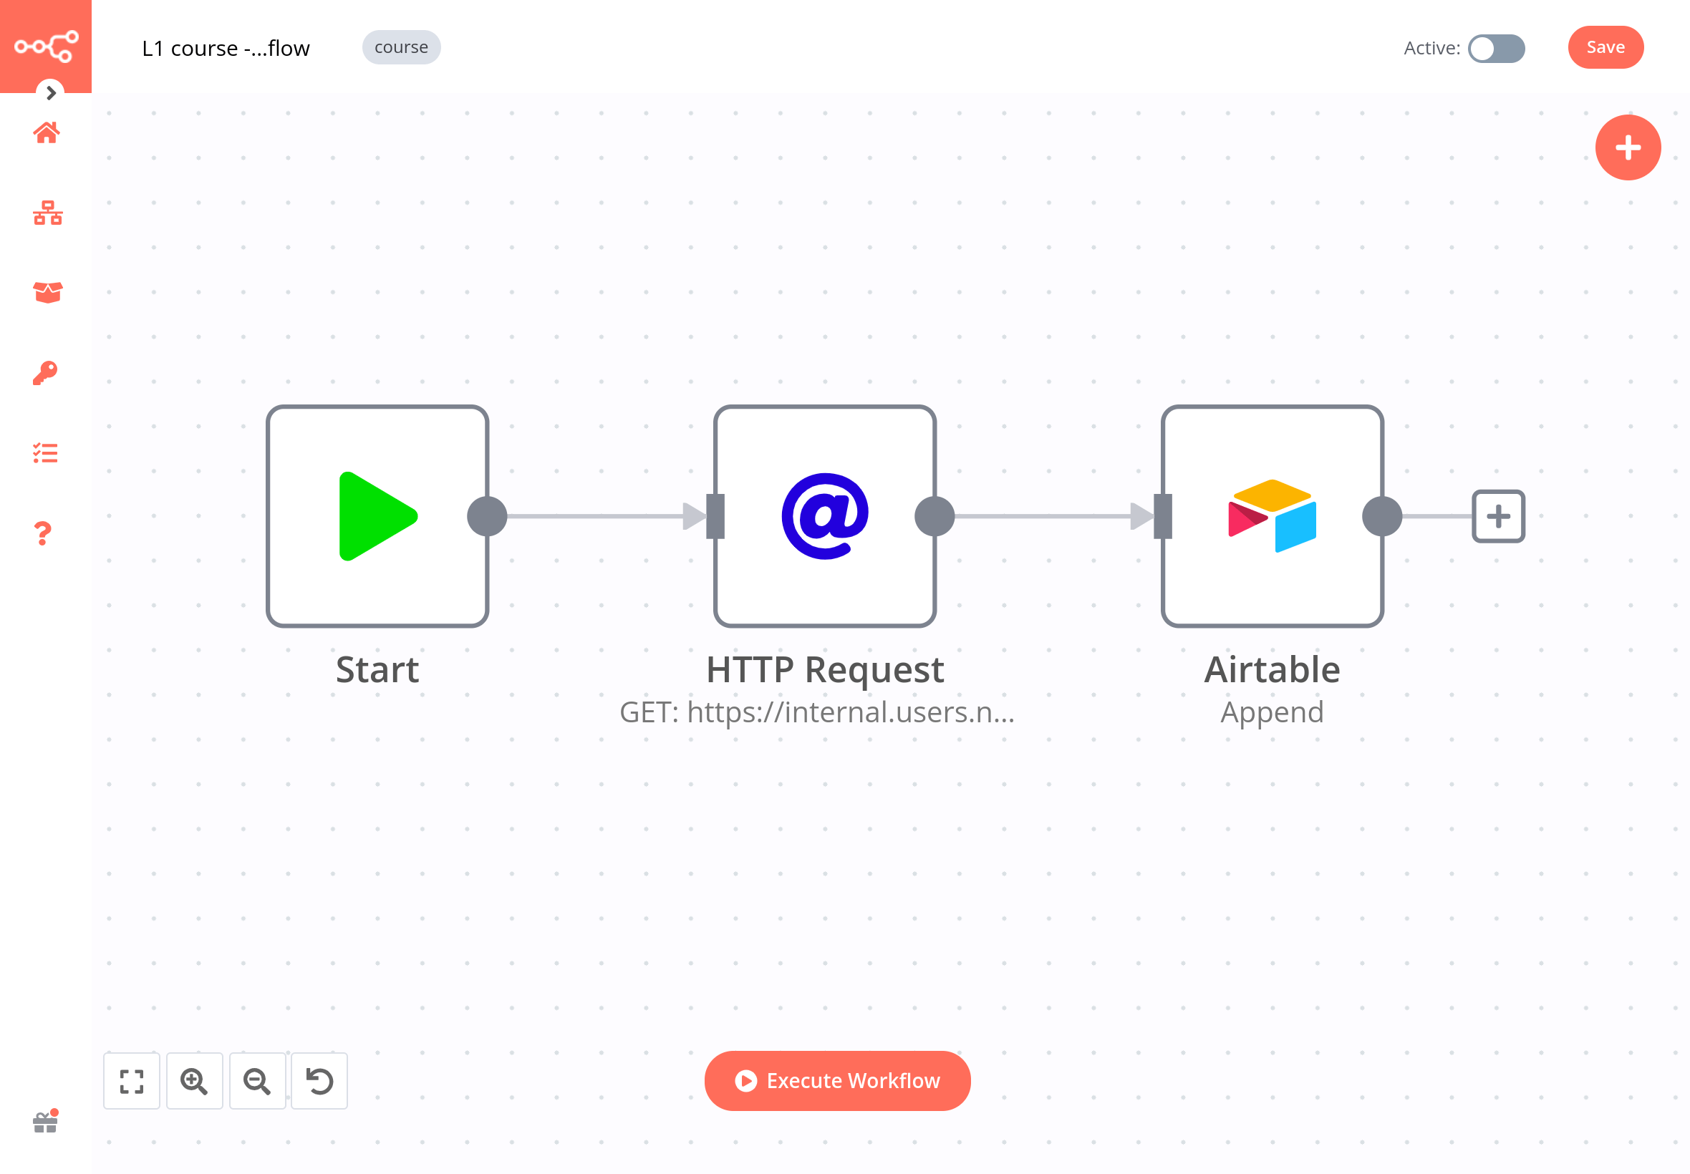Open the HTTP Request node
The height and width of the screenshot is (1174, 1690).
pos(825,515)
